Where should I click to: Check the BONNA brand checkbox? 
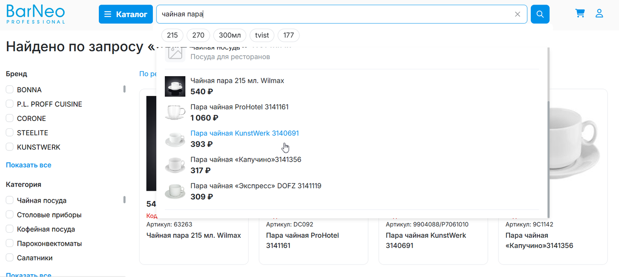click(9, 90)
